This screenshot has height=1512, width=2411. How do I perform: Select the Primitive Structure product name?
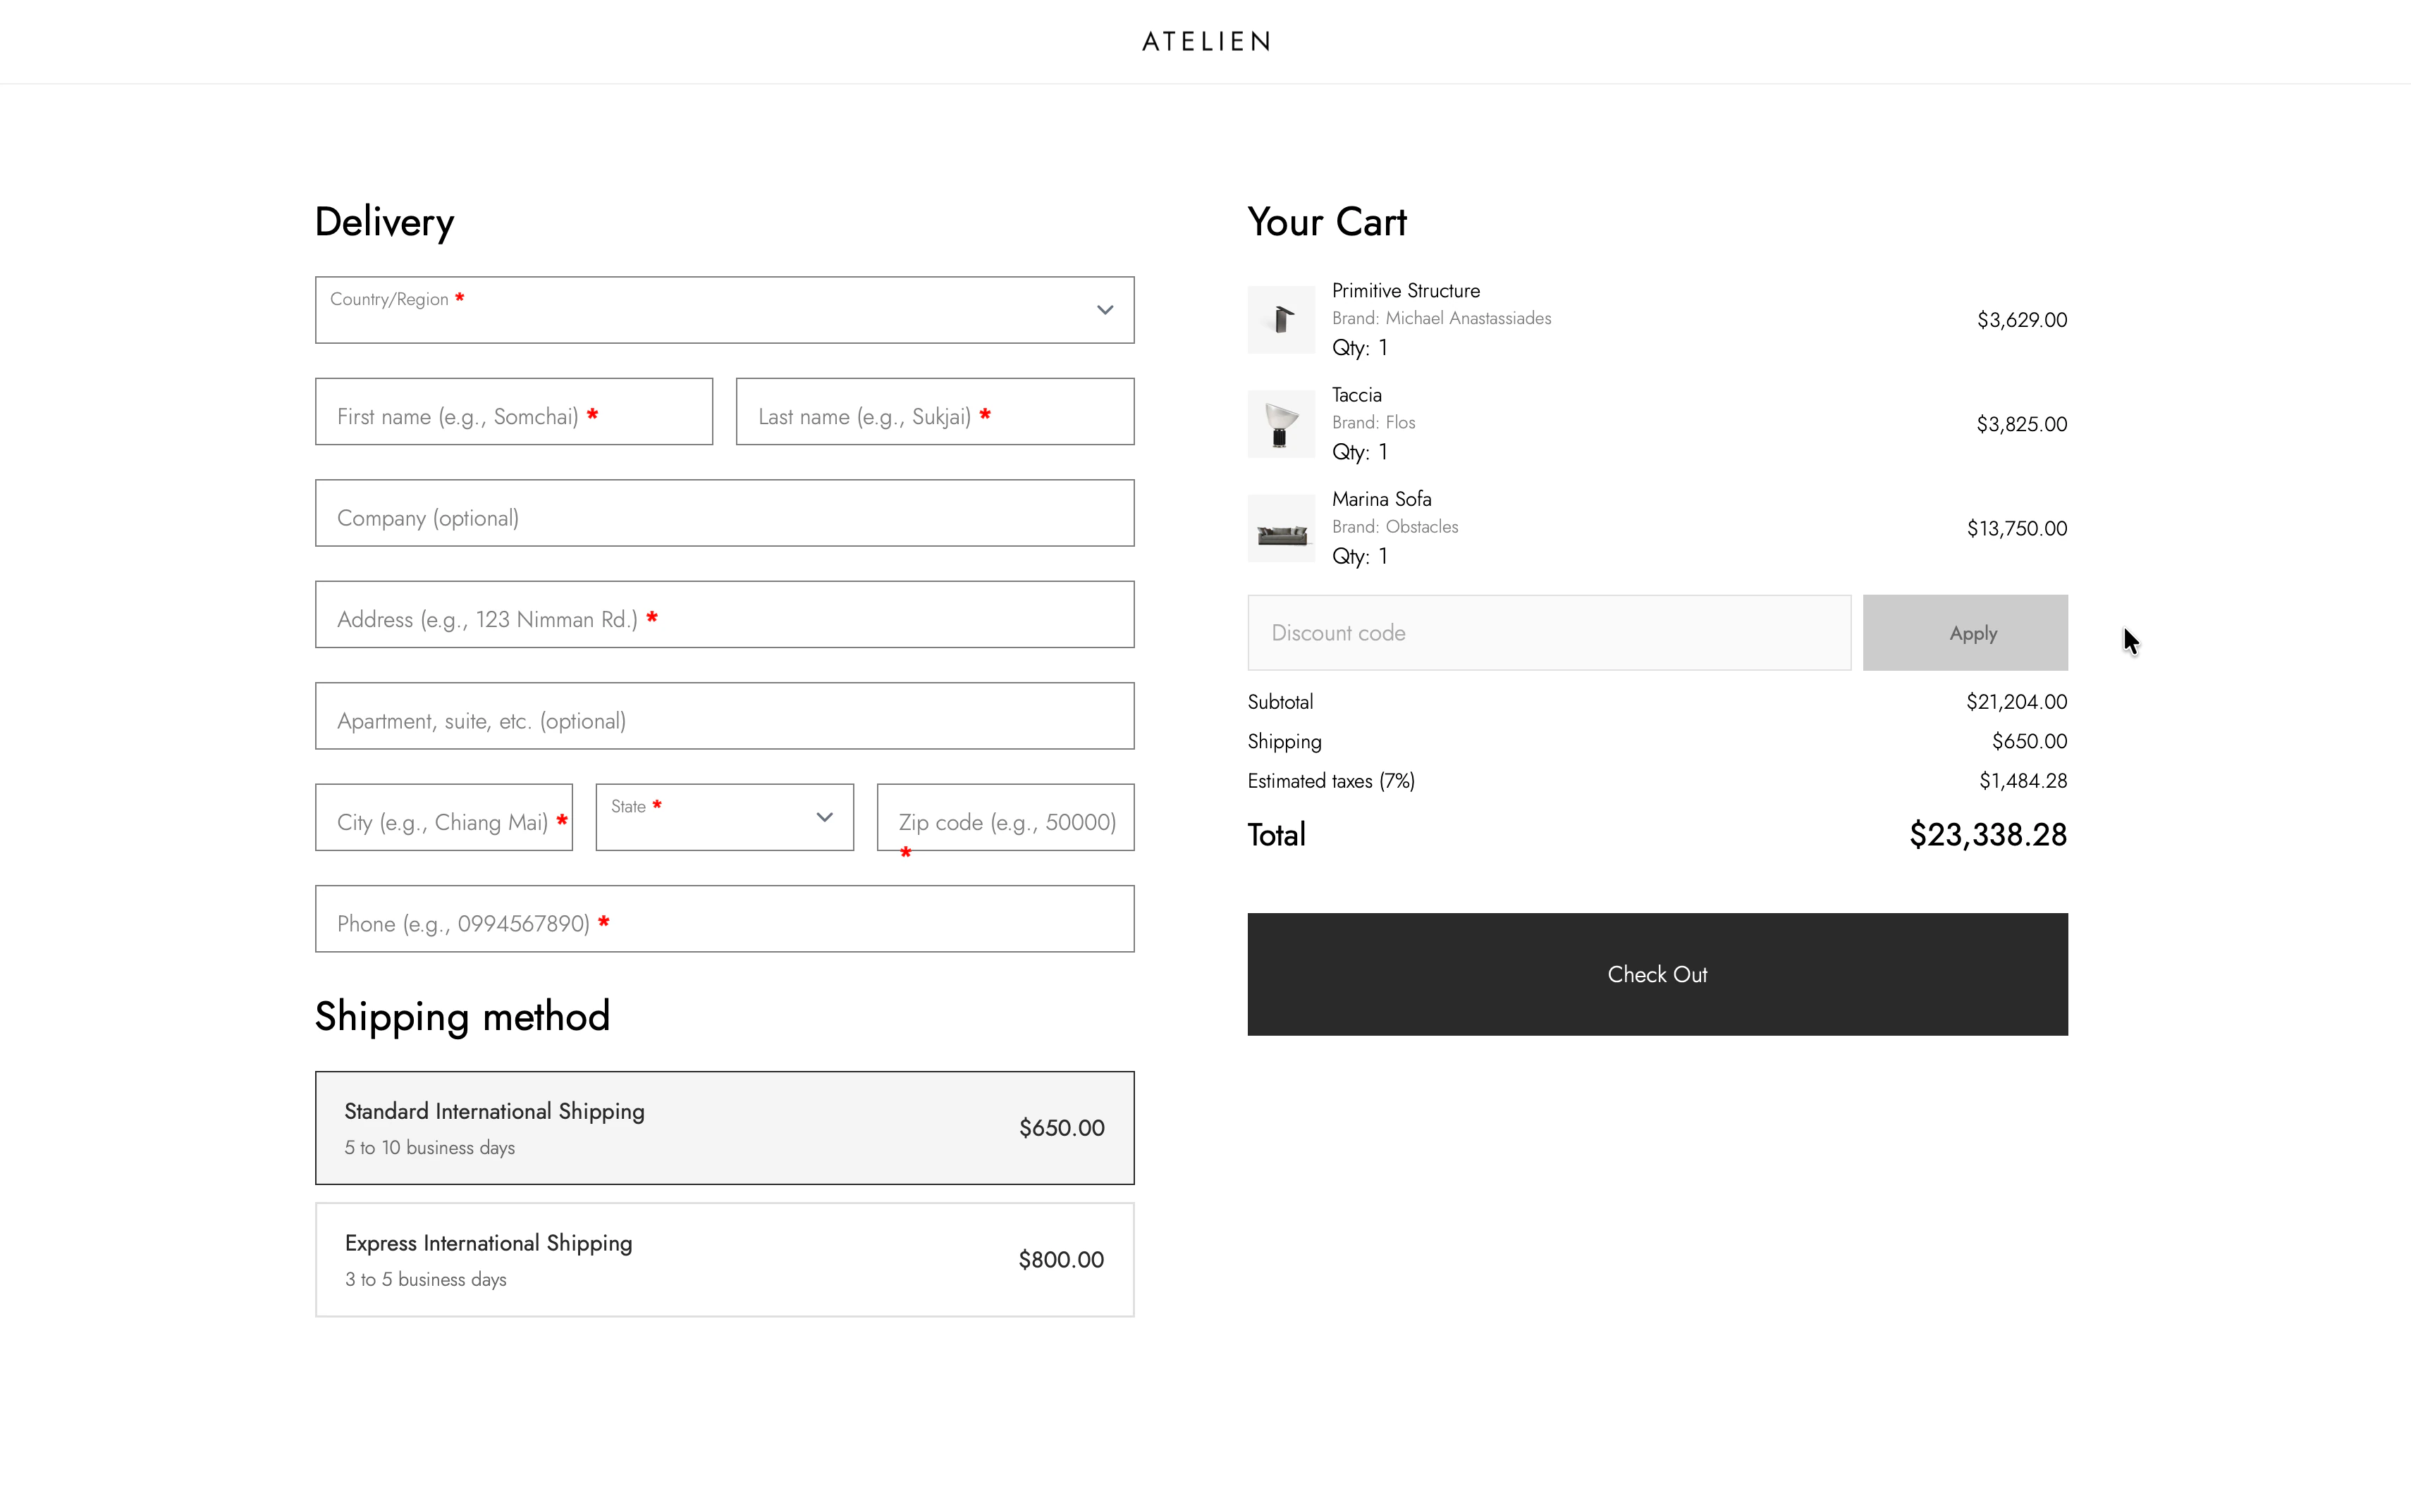pyautogui.click(x=1406, y=291)
